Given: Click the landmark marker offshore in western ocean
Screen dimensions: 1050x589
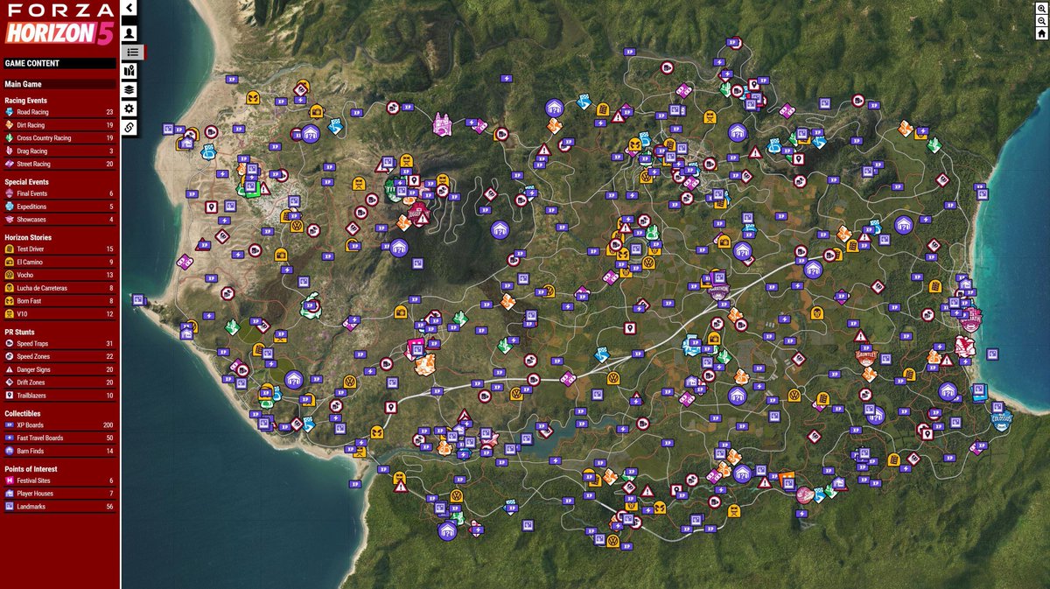Looking at the screenshot, I should coord(137,299).
